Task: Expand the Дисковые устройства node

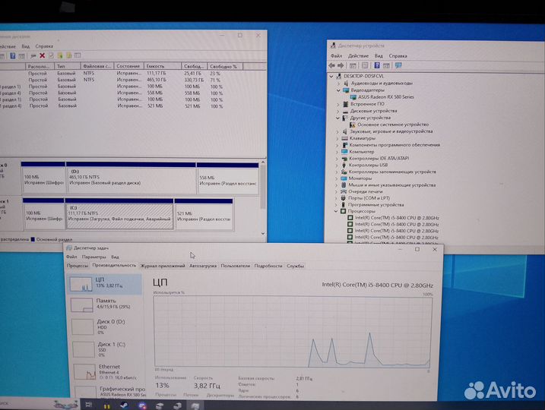Action: [x=337, y=111]
